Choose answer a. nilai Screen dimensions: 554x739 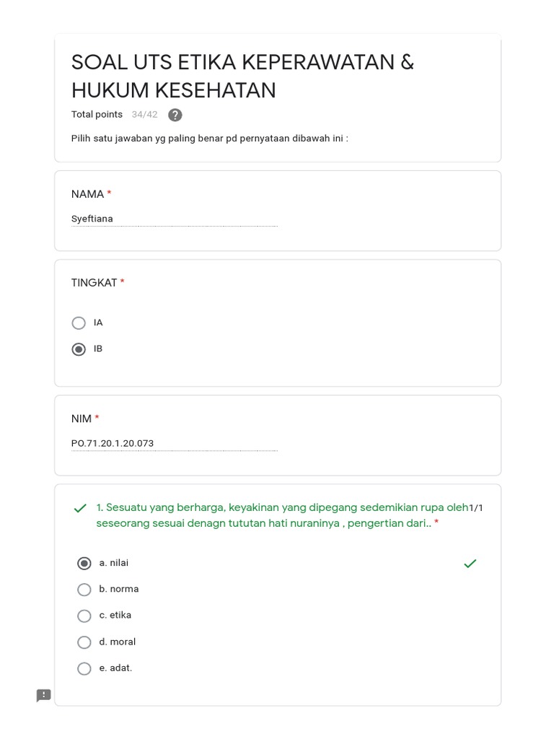(84, 563)
